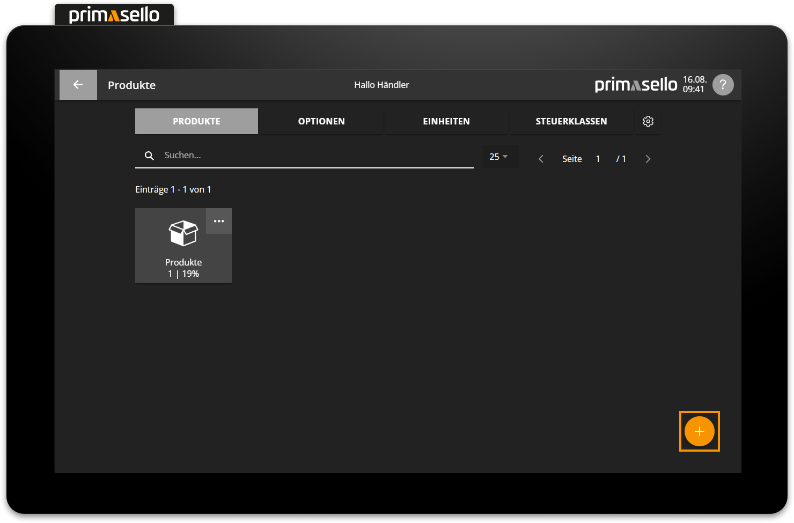Open settings via the gear icon
Screen dimensions: 794x523
[x=648, y=121]
